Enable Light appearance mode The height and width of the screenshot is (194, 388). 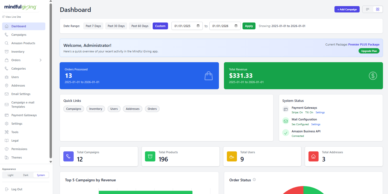tap(10, 175)
